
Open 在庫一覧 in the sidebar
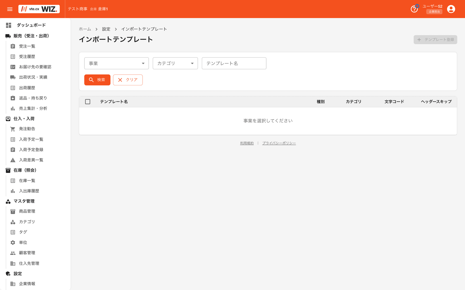click(x=27, y=181)
